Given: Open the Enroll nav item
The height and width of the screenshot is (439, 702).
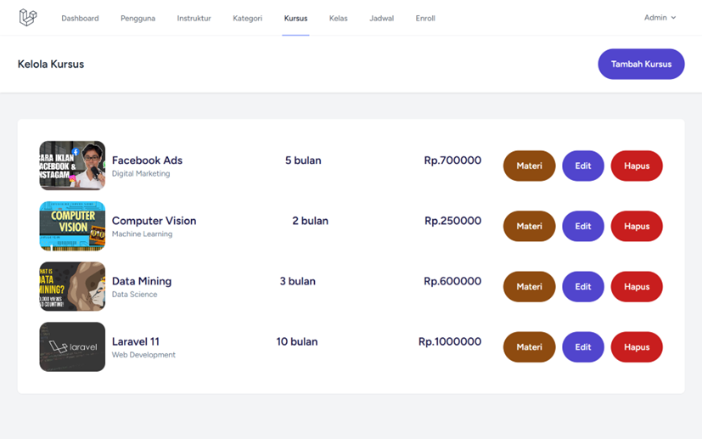Looking at the screenshot, I should click(425, 19).
